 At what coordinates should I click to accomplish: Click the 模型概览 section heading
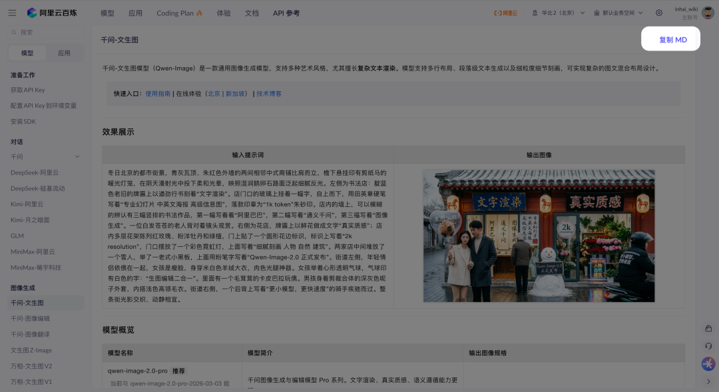click(x=119, y=330)
